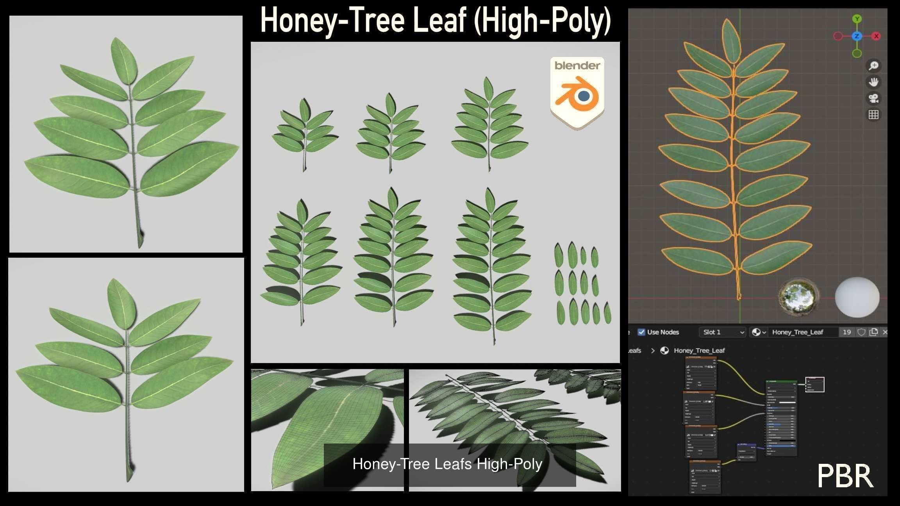Switch perspective/orthographic with the grid icon

point(874,115)
